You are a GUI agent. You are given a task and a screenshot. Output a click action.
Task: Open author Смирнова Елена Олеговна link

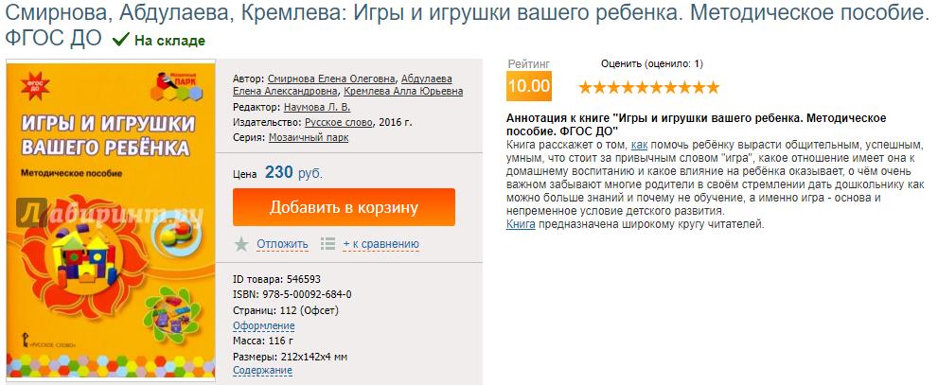point(332,79)
